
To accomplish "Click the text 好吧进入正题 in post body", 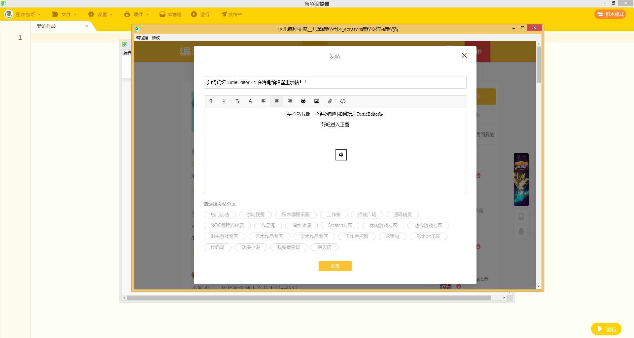I will point(335,125).
